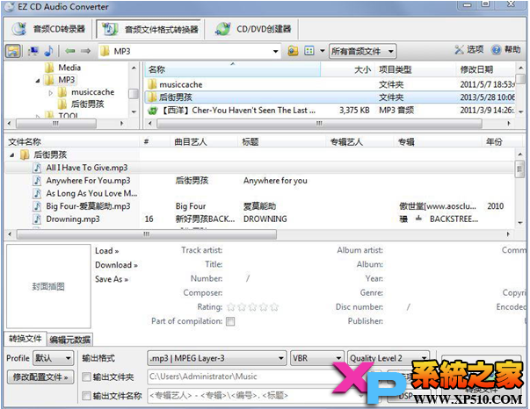This screenshot has height=409, width=530.
Task: Click the file icon of Anywhere For You.mp3
Action: click(37, 181)
